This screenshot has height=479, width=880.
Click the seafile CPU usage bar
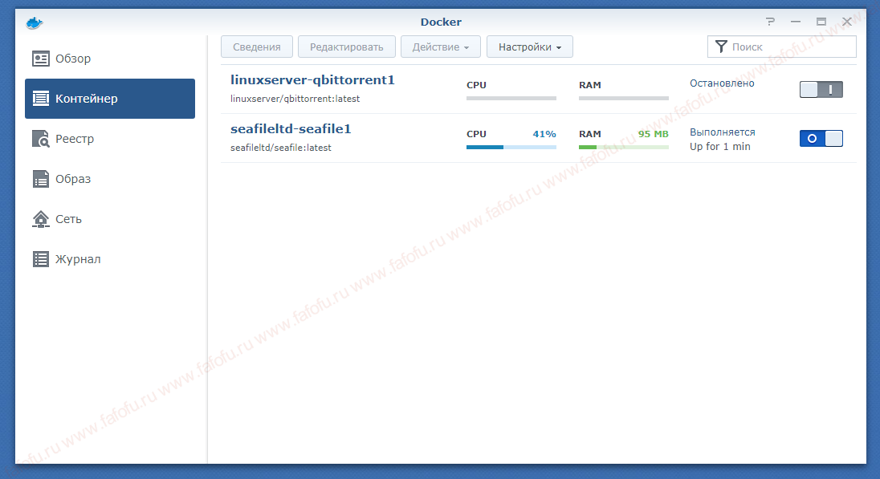[511, 147]
